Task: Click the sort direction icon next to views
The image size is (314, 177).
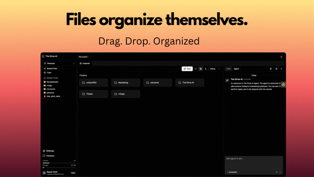Action: pyautogui.click(x=206, y=69)
